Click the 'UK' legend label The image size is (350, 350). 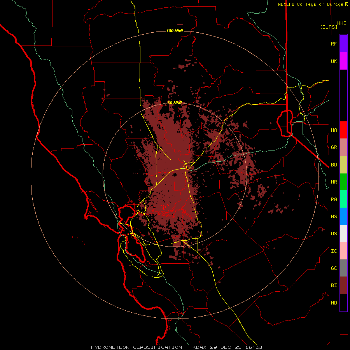click(334, 61)
